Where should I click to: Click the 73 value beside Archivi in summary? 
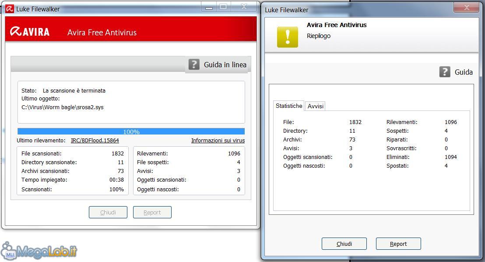pyautogui.click(x=352, y=139)
